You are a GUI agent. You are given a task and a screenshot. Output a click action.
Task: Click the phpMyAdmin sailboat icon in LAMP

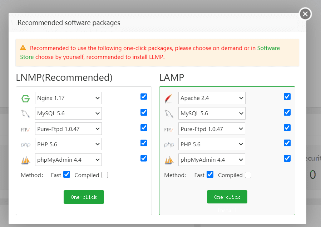[x=169, y=160]
